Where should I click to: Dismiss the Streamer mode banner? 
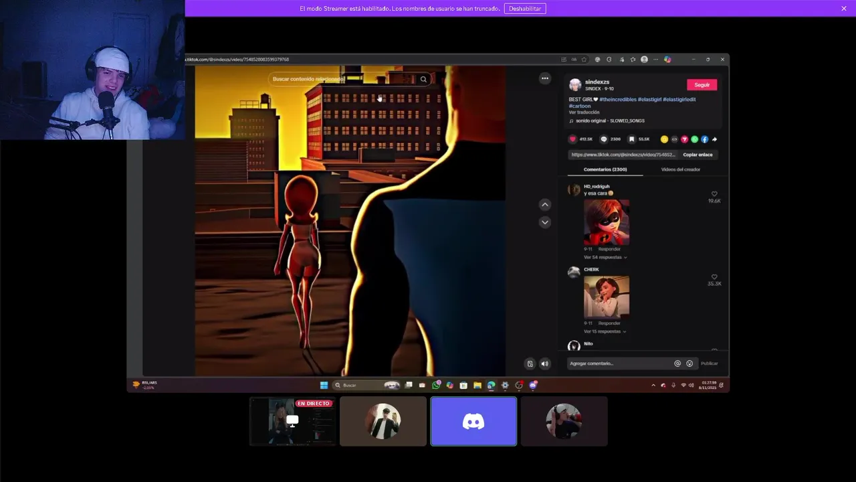[x=844, y=8]
